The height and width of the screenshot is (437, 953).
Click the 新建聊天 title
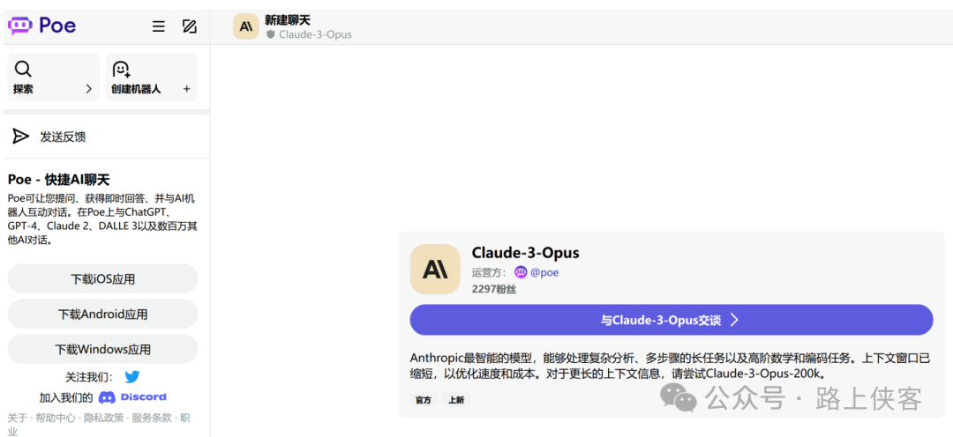pyautogui.click(x=288, y=20)
